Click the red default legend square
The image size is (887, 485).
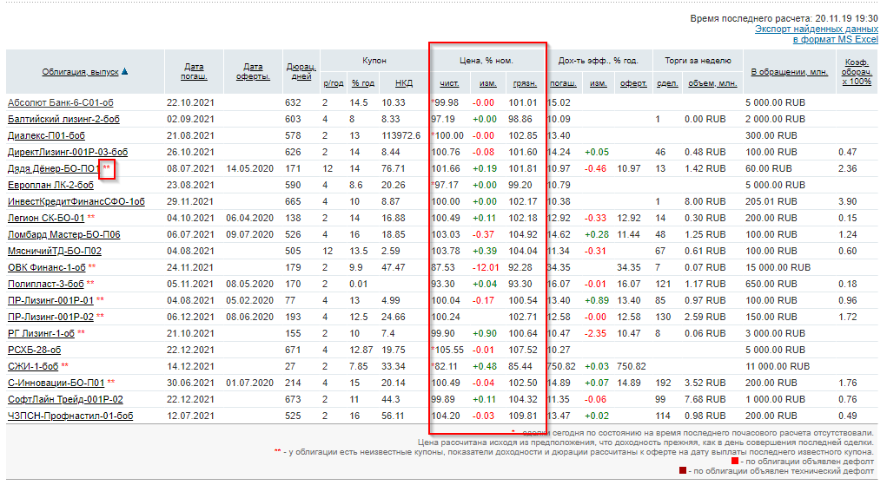coord(735,461)
